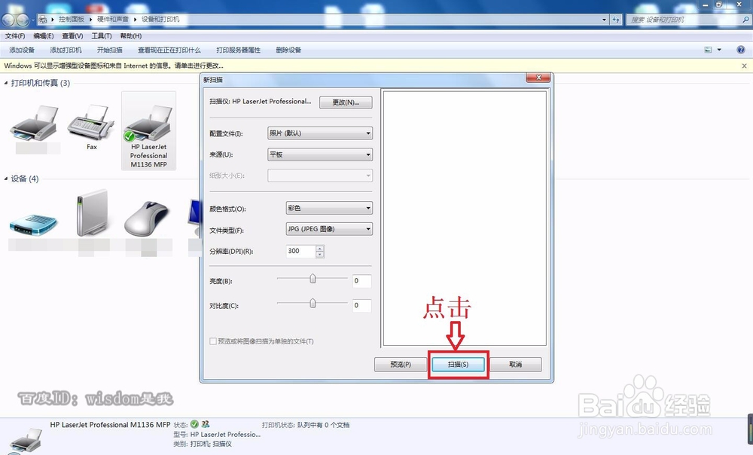Image resolution: width=753 pixels, height=455 pixels.
Task: Open the 工具(T) menu
Action: (x=102, y=36)
